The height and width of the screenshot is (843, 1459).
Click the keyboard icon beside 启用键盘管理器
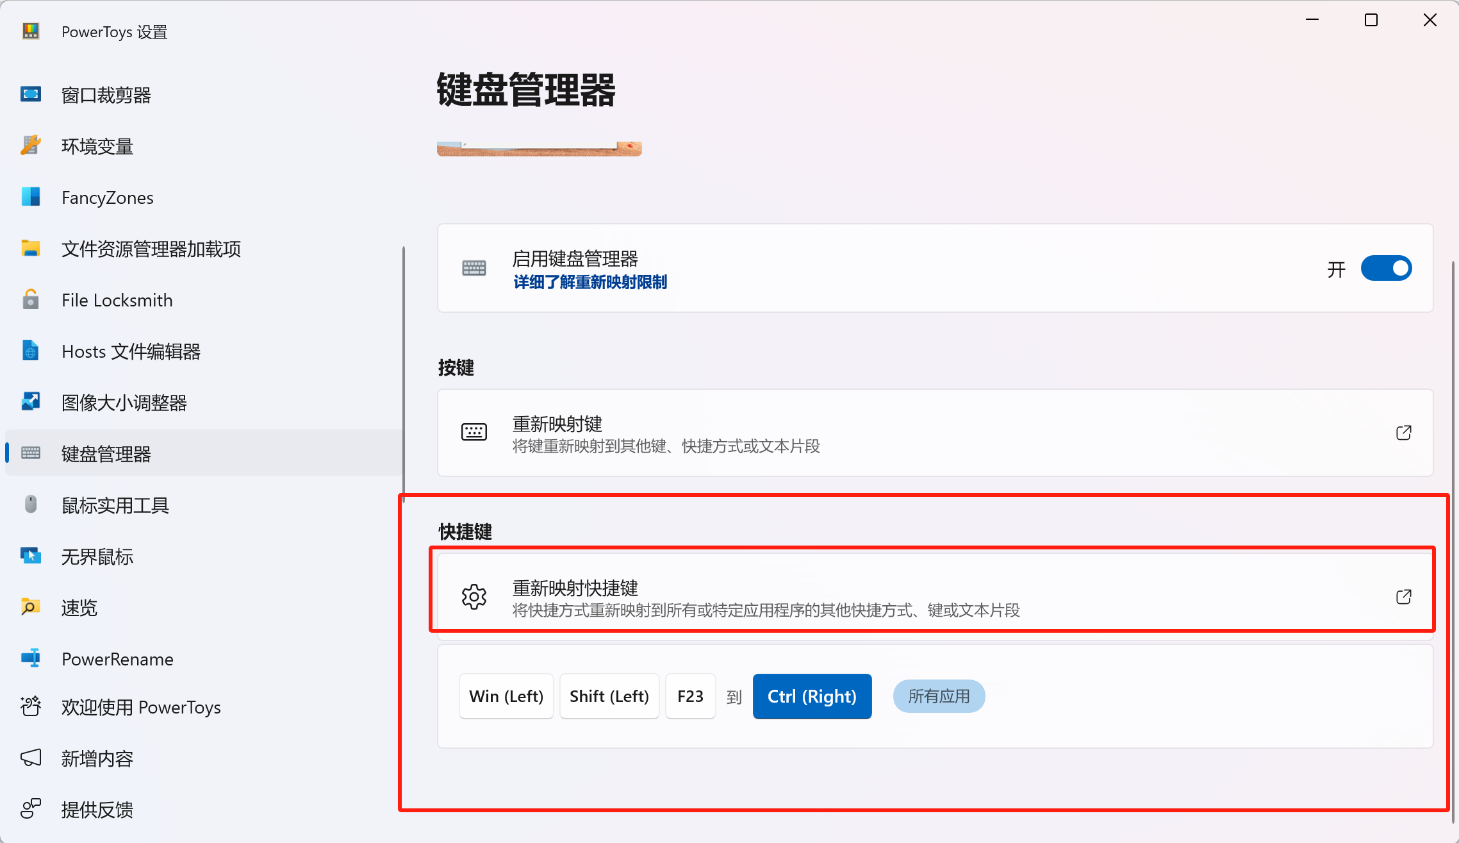(x=474, y=268)
